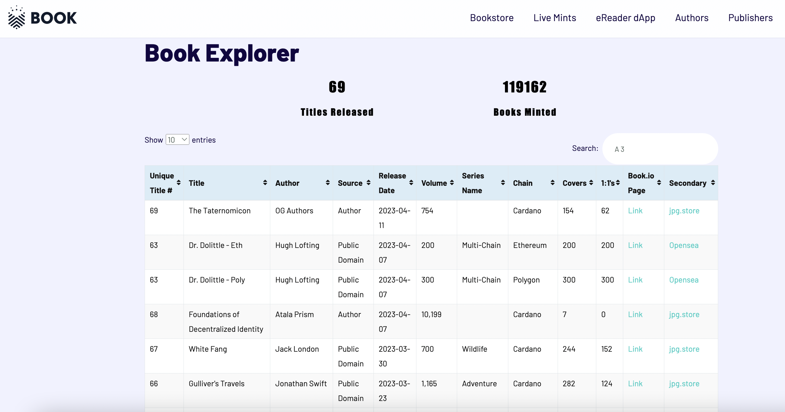The height and width of the screenshot is (412, 785).
Task: Click the BOOK logo icon
Action: [x=17, y=18]
